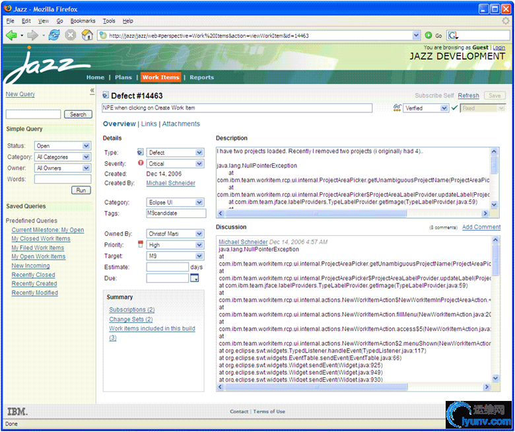Click the red Critical severity icon
515x432 pixels.
141,163
